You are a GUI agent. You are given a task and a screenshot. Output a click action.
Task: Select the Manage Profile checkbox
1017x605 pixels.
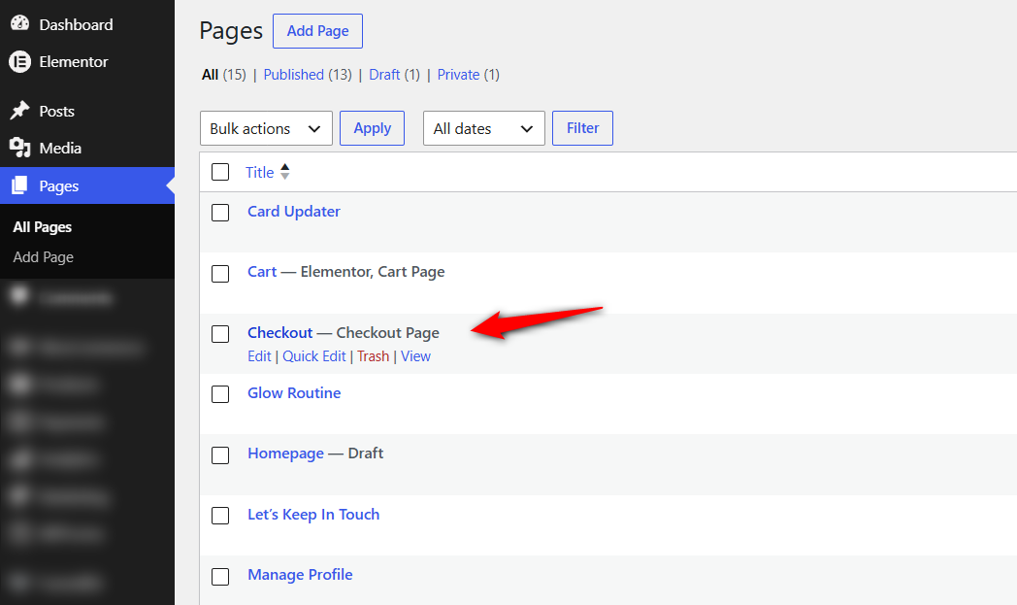pos(220,577)
